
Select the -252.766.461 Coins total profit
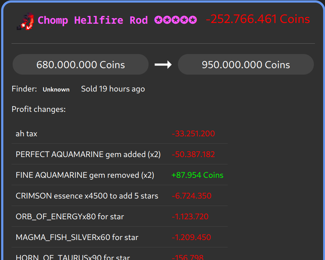[x=258, y=19]
